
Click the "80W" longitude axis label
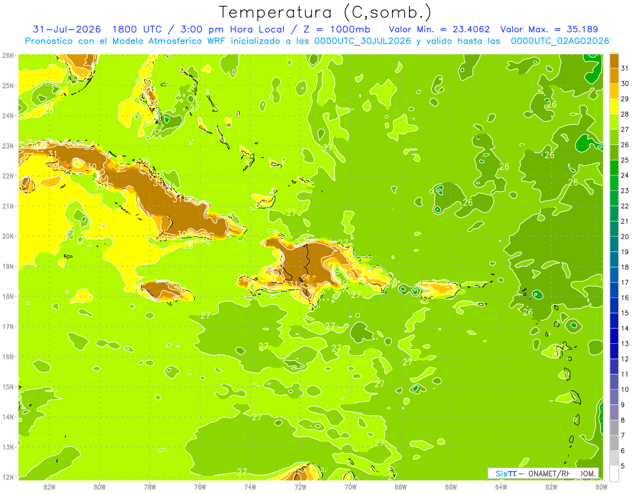(100, 487)
